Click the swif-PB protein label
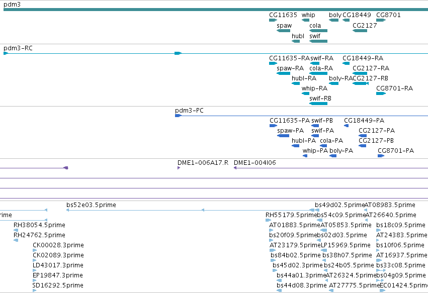This screenshot has width=428, height=293. (322, 121)
